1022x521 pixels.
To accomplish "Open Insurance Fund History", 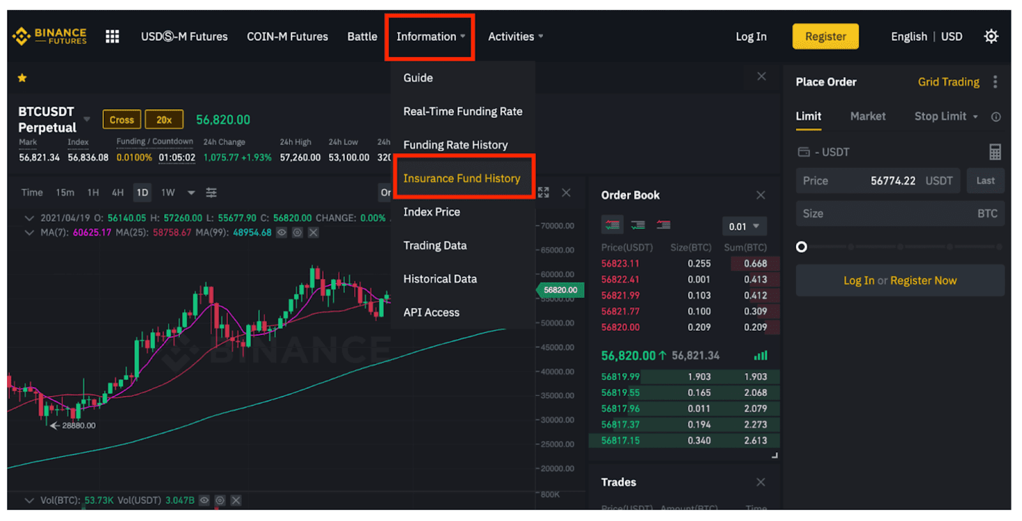I will [463, 178].
